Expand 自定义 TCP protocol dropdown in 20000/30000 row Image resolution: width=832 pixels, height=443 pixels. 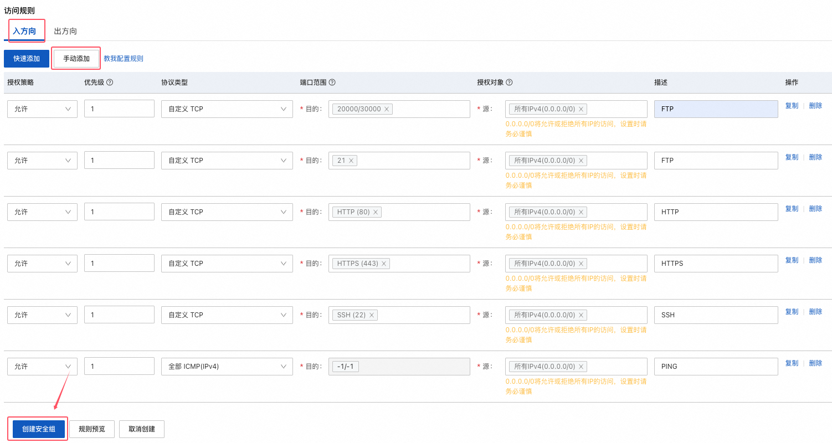click(227, 109)
